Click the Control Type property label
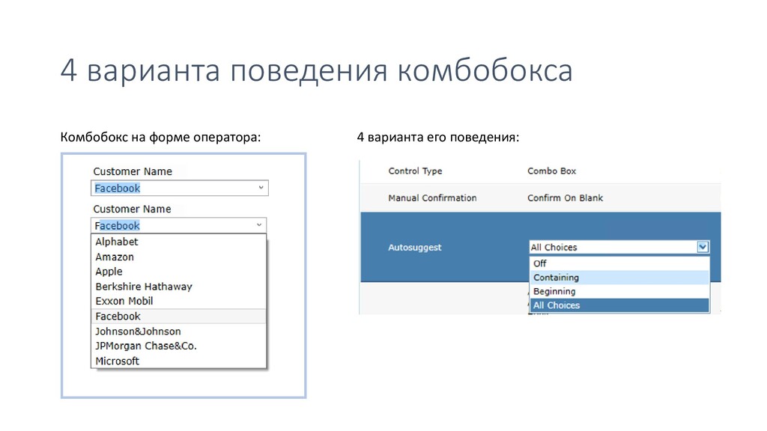The width and height of the screenshot is (767, 431). [x=415, y=171]
